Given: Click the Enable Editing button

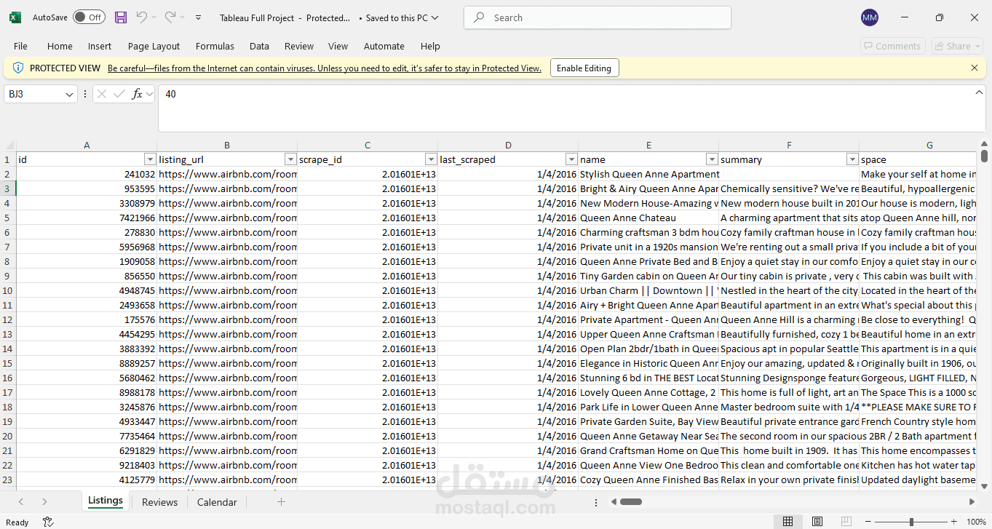Looking at the screenshot, I should (584, 68).
